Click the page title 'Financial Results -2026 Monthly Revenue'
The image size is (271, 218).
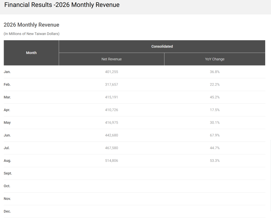62,5
